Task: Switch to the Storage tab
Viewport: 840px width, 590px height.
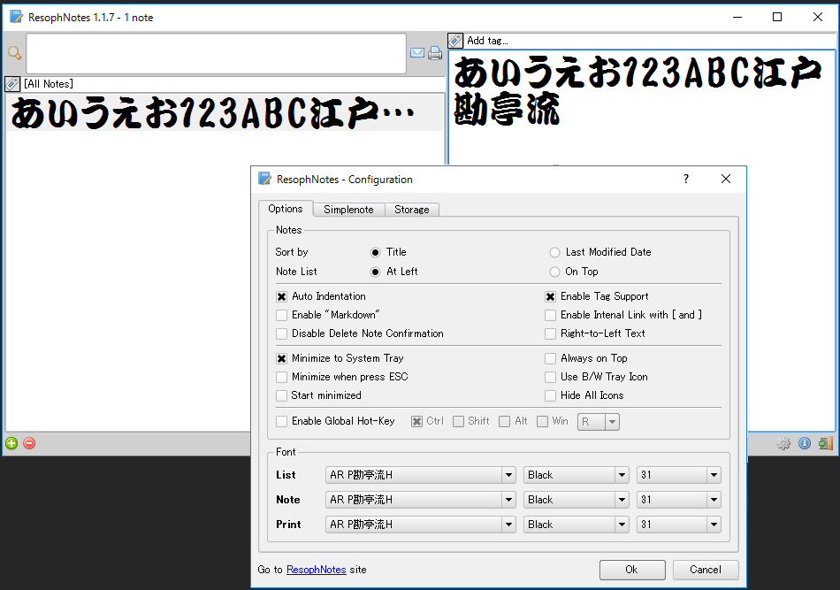Action: [412, 210]
